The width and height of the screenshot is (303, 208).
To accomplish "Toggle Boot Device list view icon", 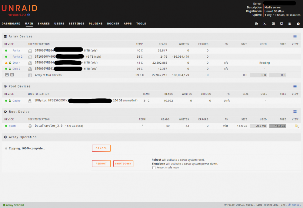I will click(295, 111).
